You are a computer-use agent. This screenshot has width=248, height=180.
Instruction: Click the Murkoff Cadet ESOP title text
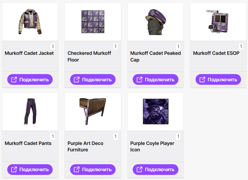pos(216,53)
